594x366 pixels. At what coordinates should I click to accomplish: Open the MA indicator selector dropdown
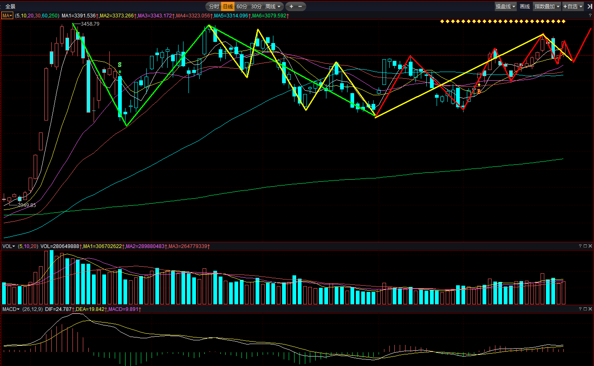pos(7,15)
